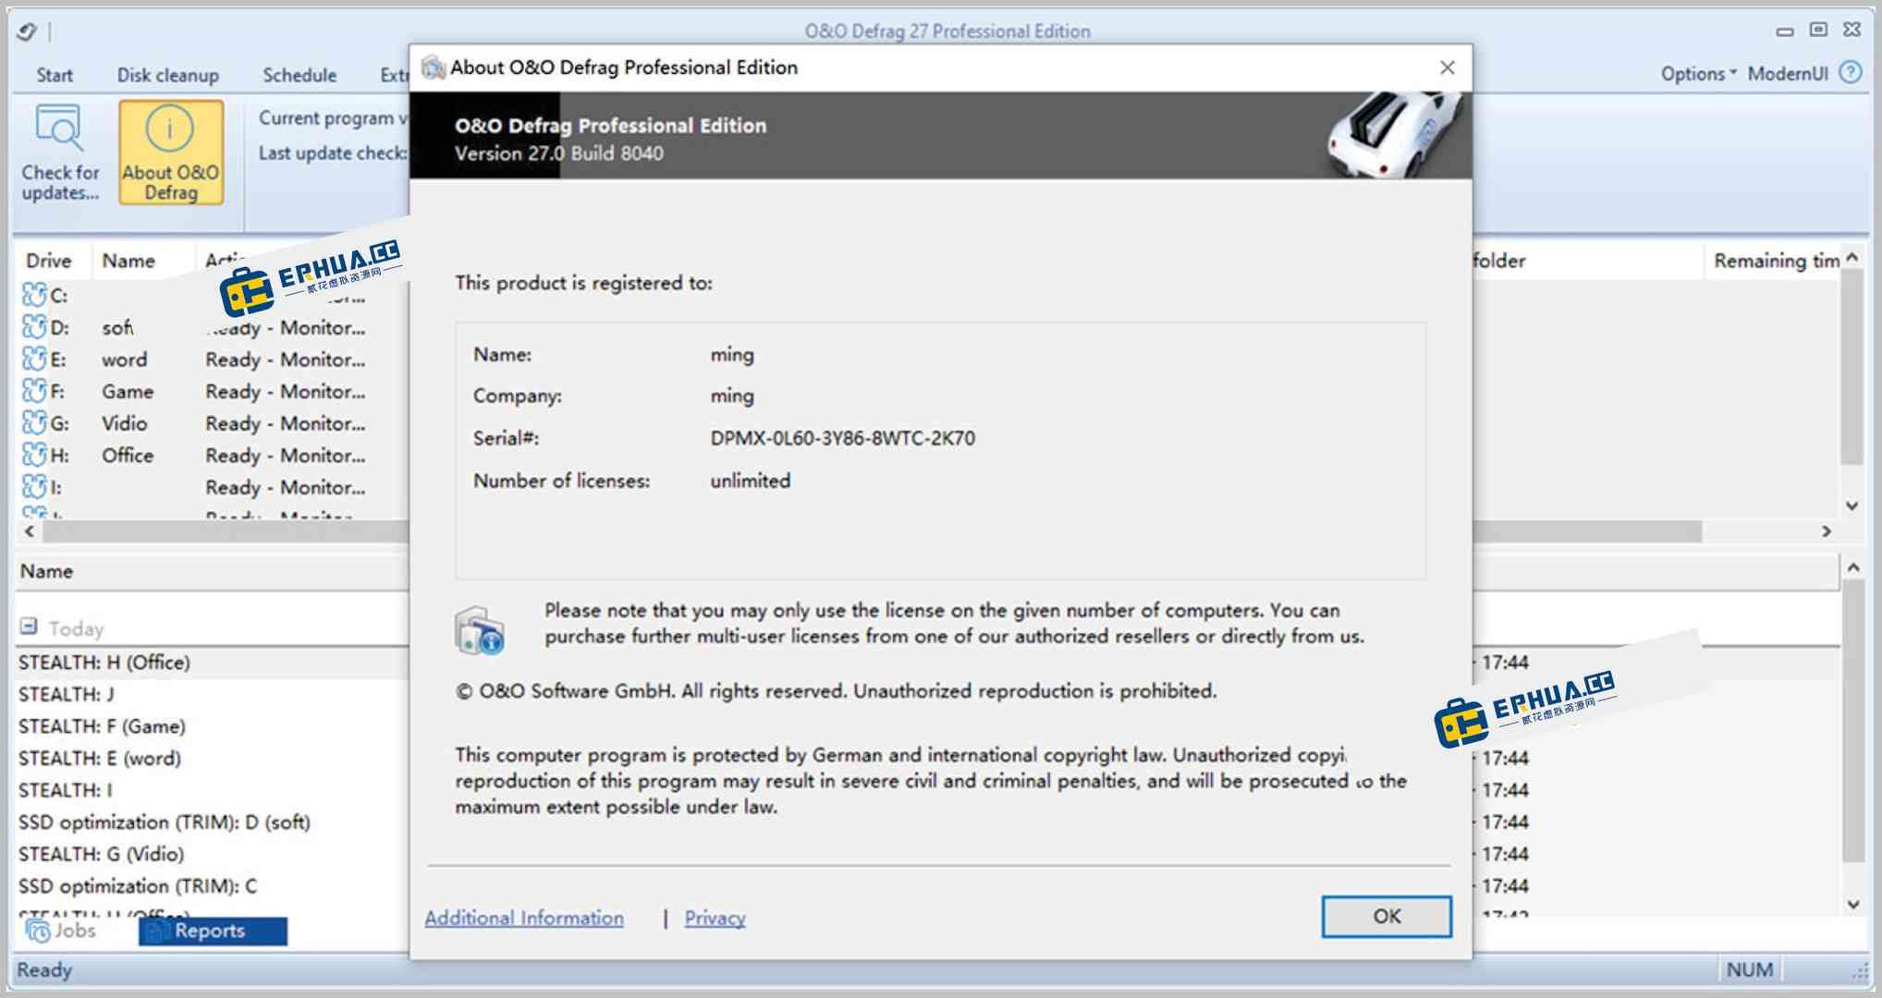The width and height of the screenshot is (1882, 998).
Task: Select the 'Game' drive name cell
Action: 128,391
